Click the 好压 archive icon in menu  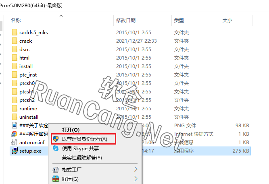[x=56, y=179]
